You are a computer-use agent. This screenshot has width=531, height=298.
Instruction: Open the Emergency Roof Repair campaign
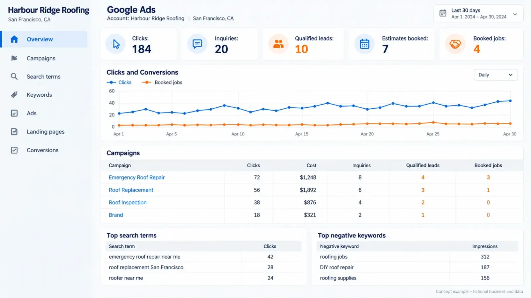(x=136, y=177)
